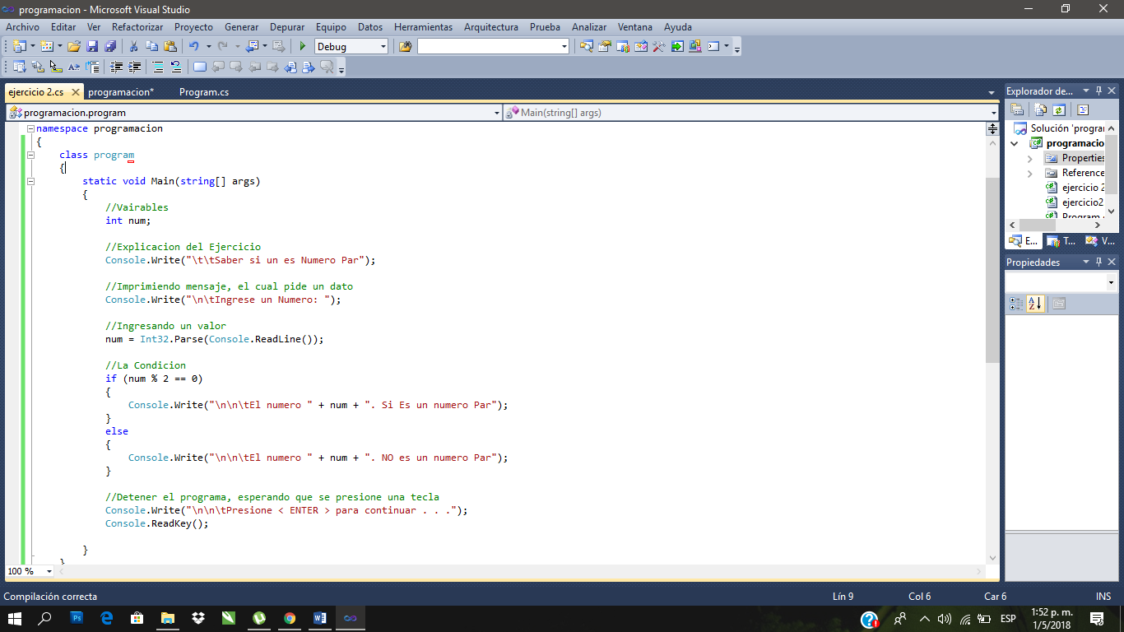Click the New Project toolbar icon

(17, 46)
